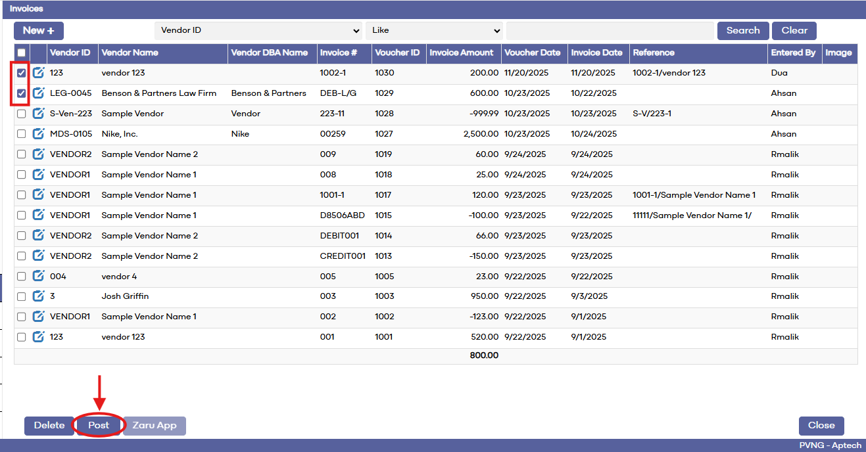The image size is (866, 452).
Task: Select reference 1001-1/Sample Vendor Name 1
Action: pyautogui.click(x=694, y=195)
